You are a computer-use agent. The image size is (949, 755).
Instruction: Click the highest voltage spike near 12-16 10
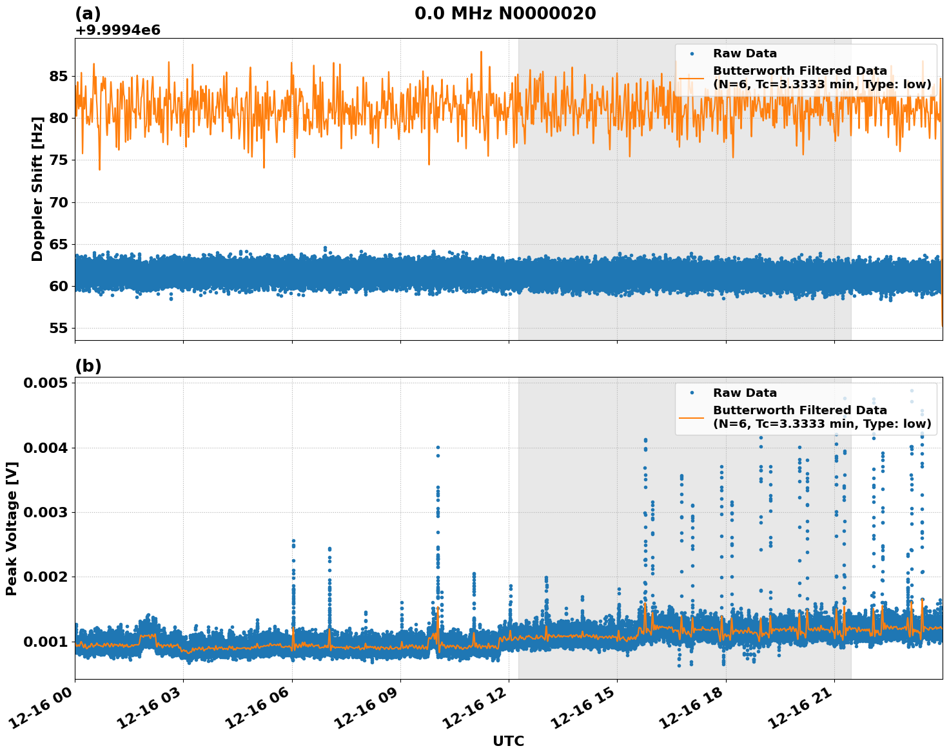click(x=437, y=447)
